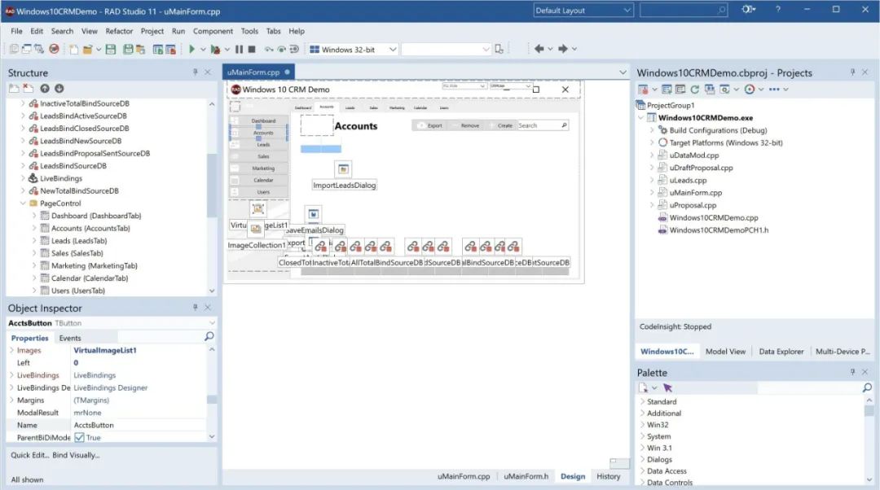Click the search magnifier in the Object Inspector
Image resolution: width=880 pixels, height=490 pixels.
(209, 336)
